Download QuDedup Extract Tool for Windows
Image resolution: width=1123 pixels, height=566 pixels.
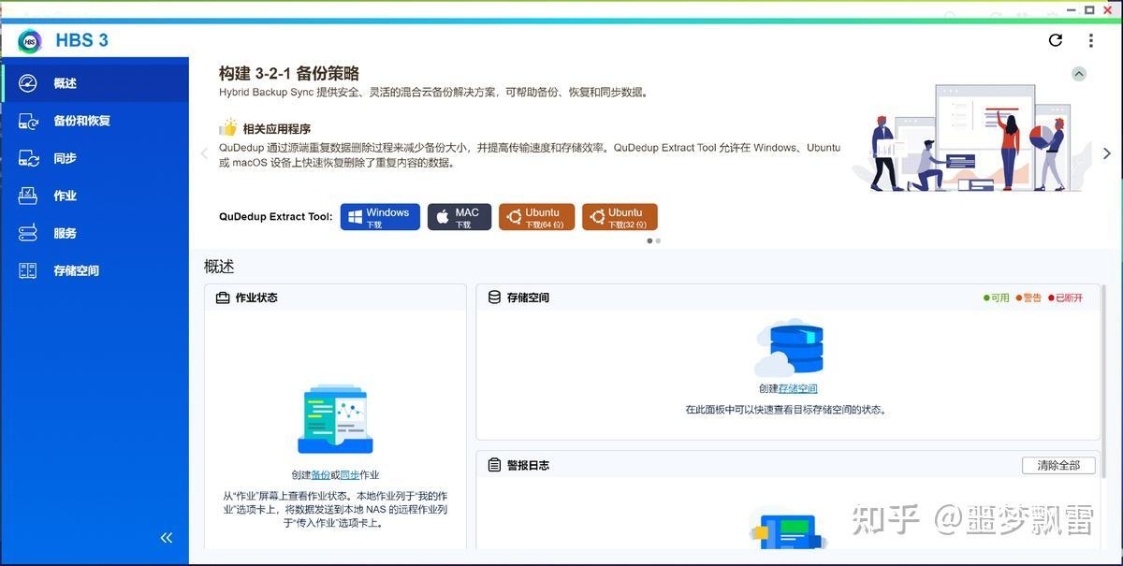[x=380, y=217]
